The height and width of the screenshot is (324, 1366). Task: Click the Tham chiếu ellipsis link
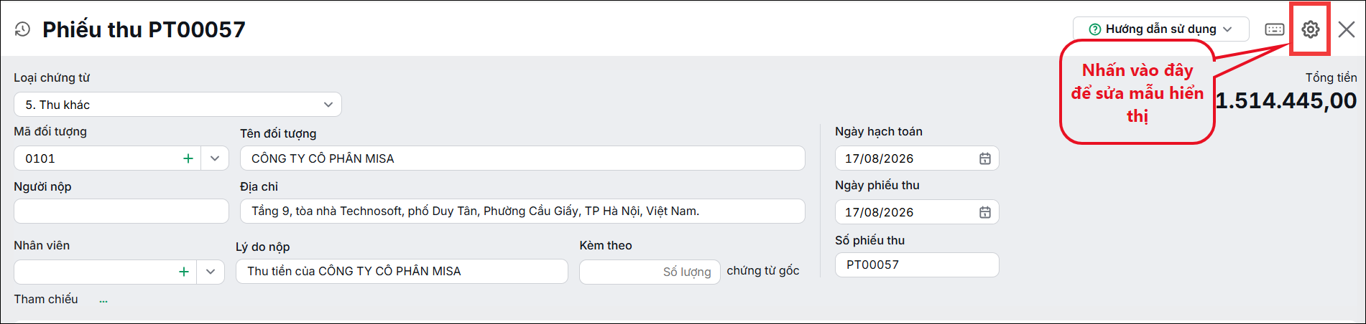tap(103, 300)
